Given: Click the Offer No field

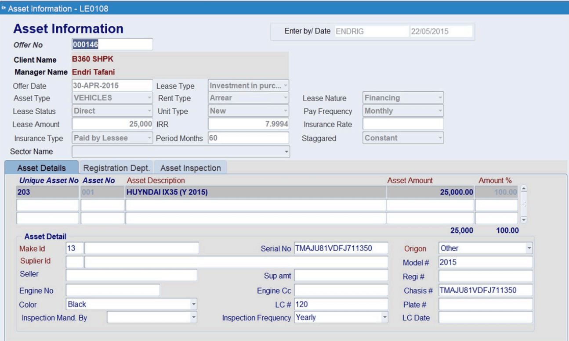Looking at the screenshot, I should tap(112, 44).
